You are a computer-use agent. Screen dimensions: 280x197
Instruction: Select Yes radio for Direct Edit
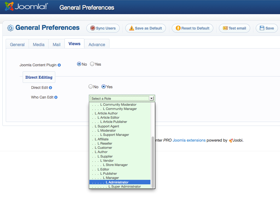coord(104,87)
